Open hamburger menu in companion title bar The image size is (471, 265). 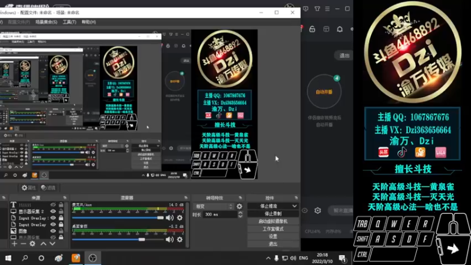coord(327,9)
